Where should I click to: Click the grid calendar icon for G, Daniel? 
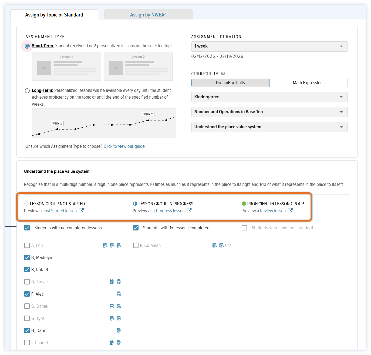pos(119,306)
